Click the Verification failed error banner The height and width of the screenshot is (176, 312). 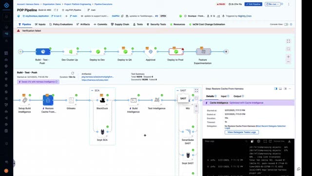coord(154,31)
